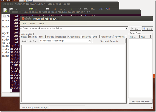Select the *La… document tab in gedit
Viewport: 156px width, 112px height.
click(x=6, y=16)
